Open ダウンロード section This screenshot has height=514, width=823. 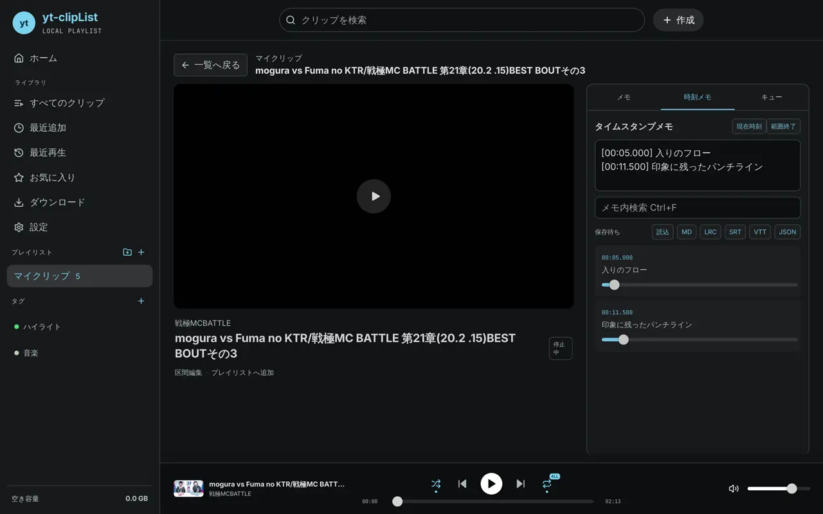tap(80, 202)
